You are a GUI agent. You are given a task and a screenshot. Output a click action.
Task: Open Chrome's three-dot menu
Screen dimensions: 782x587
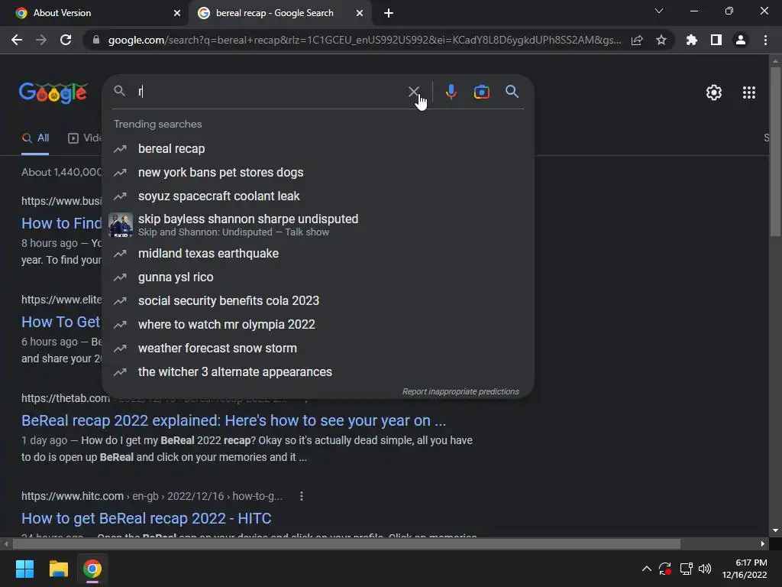[765, 40]
